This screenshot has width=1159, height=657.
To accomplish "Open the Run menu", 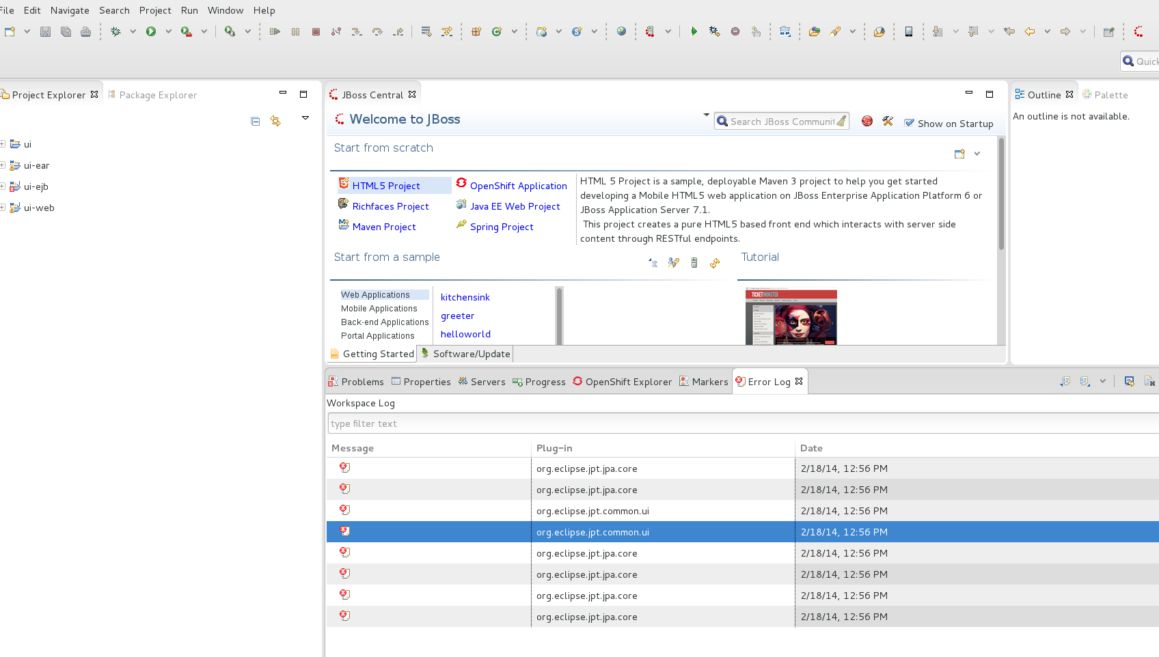I will [x=189, y=10].
